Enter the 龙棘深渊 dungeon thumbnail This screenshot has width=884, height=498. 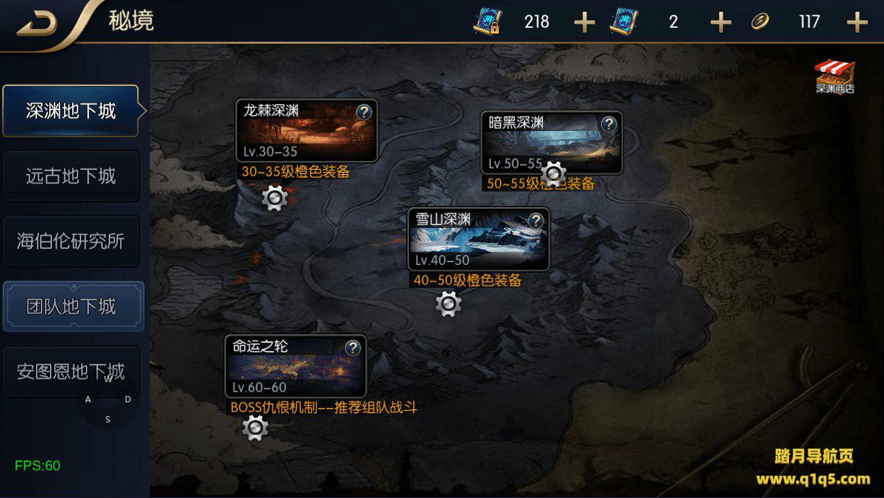click(307, 131)
